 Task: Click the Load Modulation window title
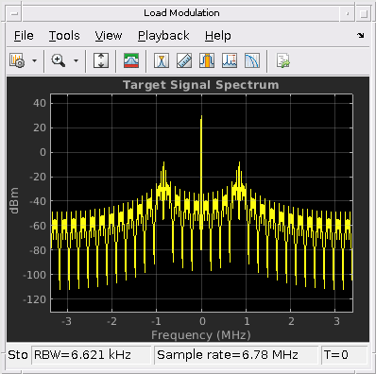181,13
